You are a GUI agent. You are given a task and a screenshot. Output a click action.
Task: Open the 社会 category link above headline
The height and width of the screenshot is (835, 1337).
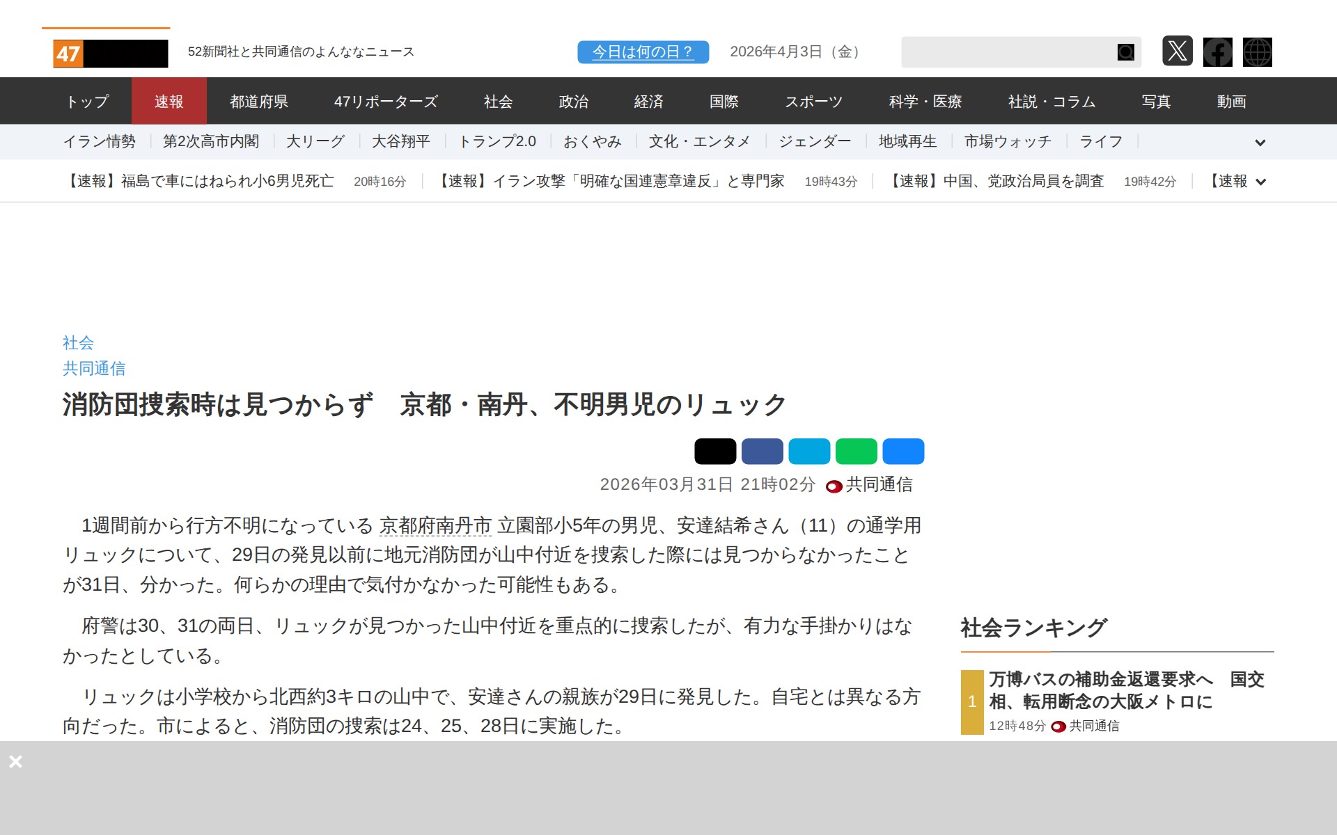[x=78, y=342]
